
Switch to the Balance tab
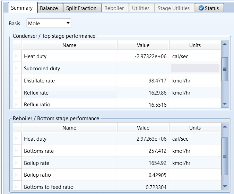(x=49, y=8)
